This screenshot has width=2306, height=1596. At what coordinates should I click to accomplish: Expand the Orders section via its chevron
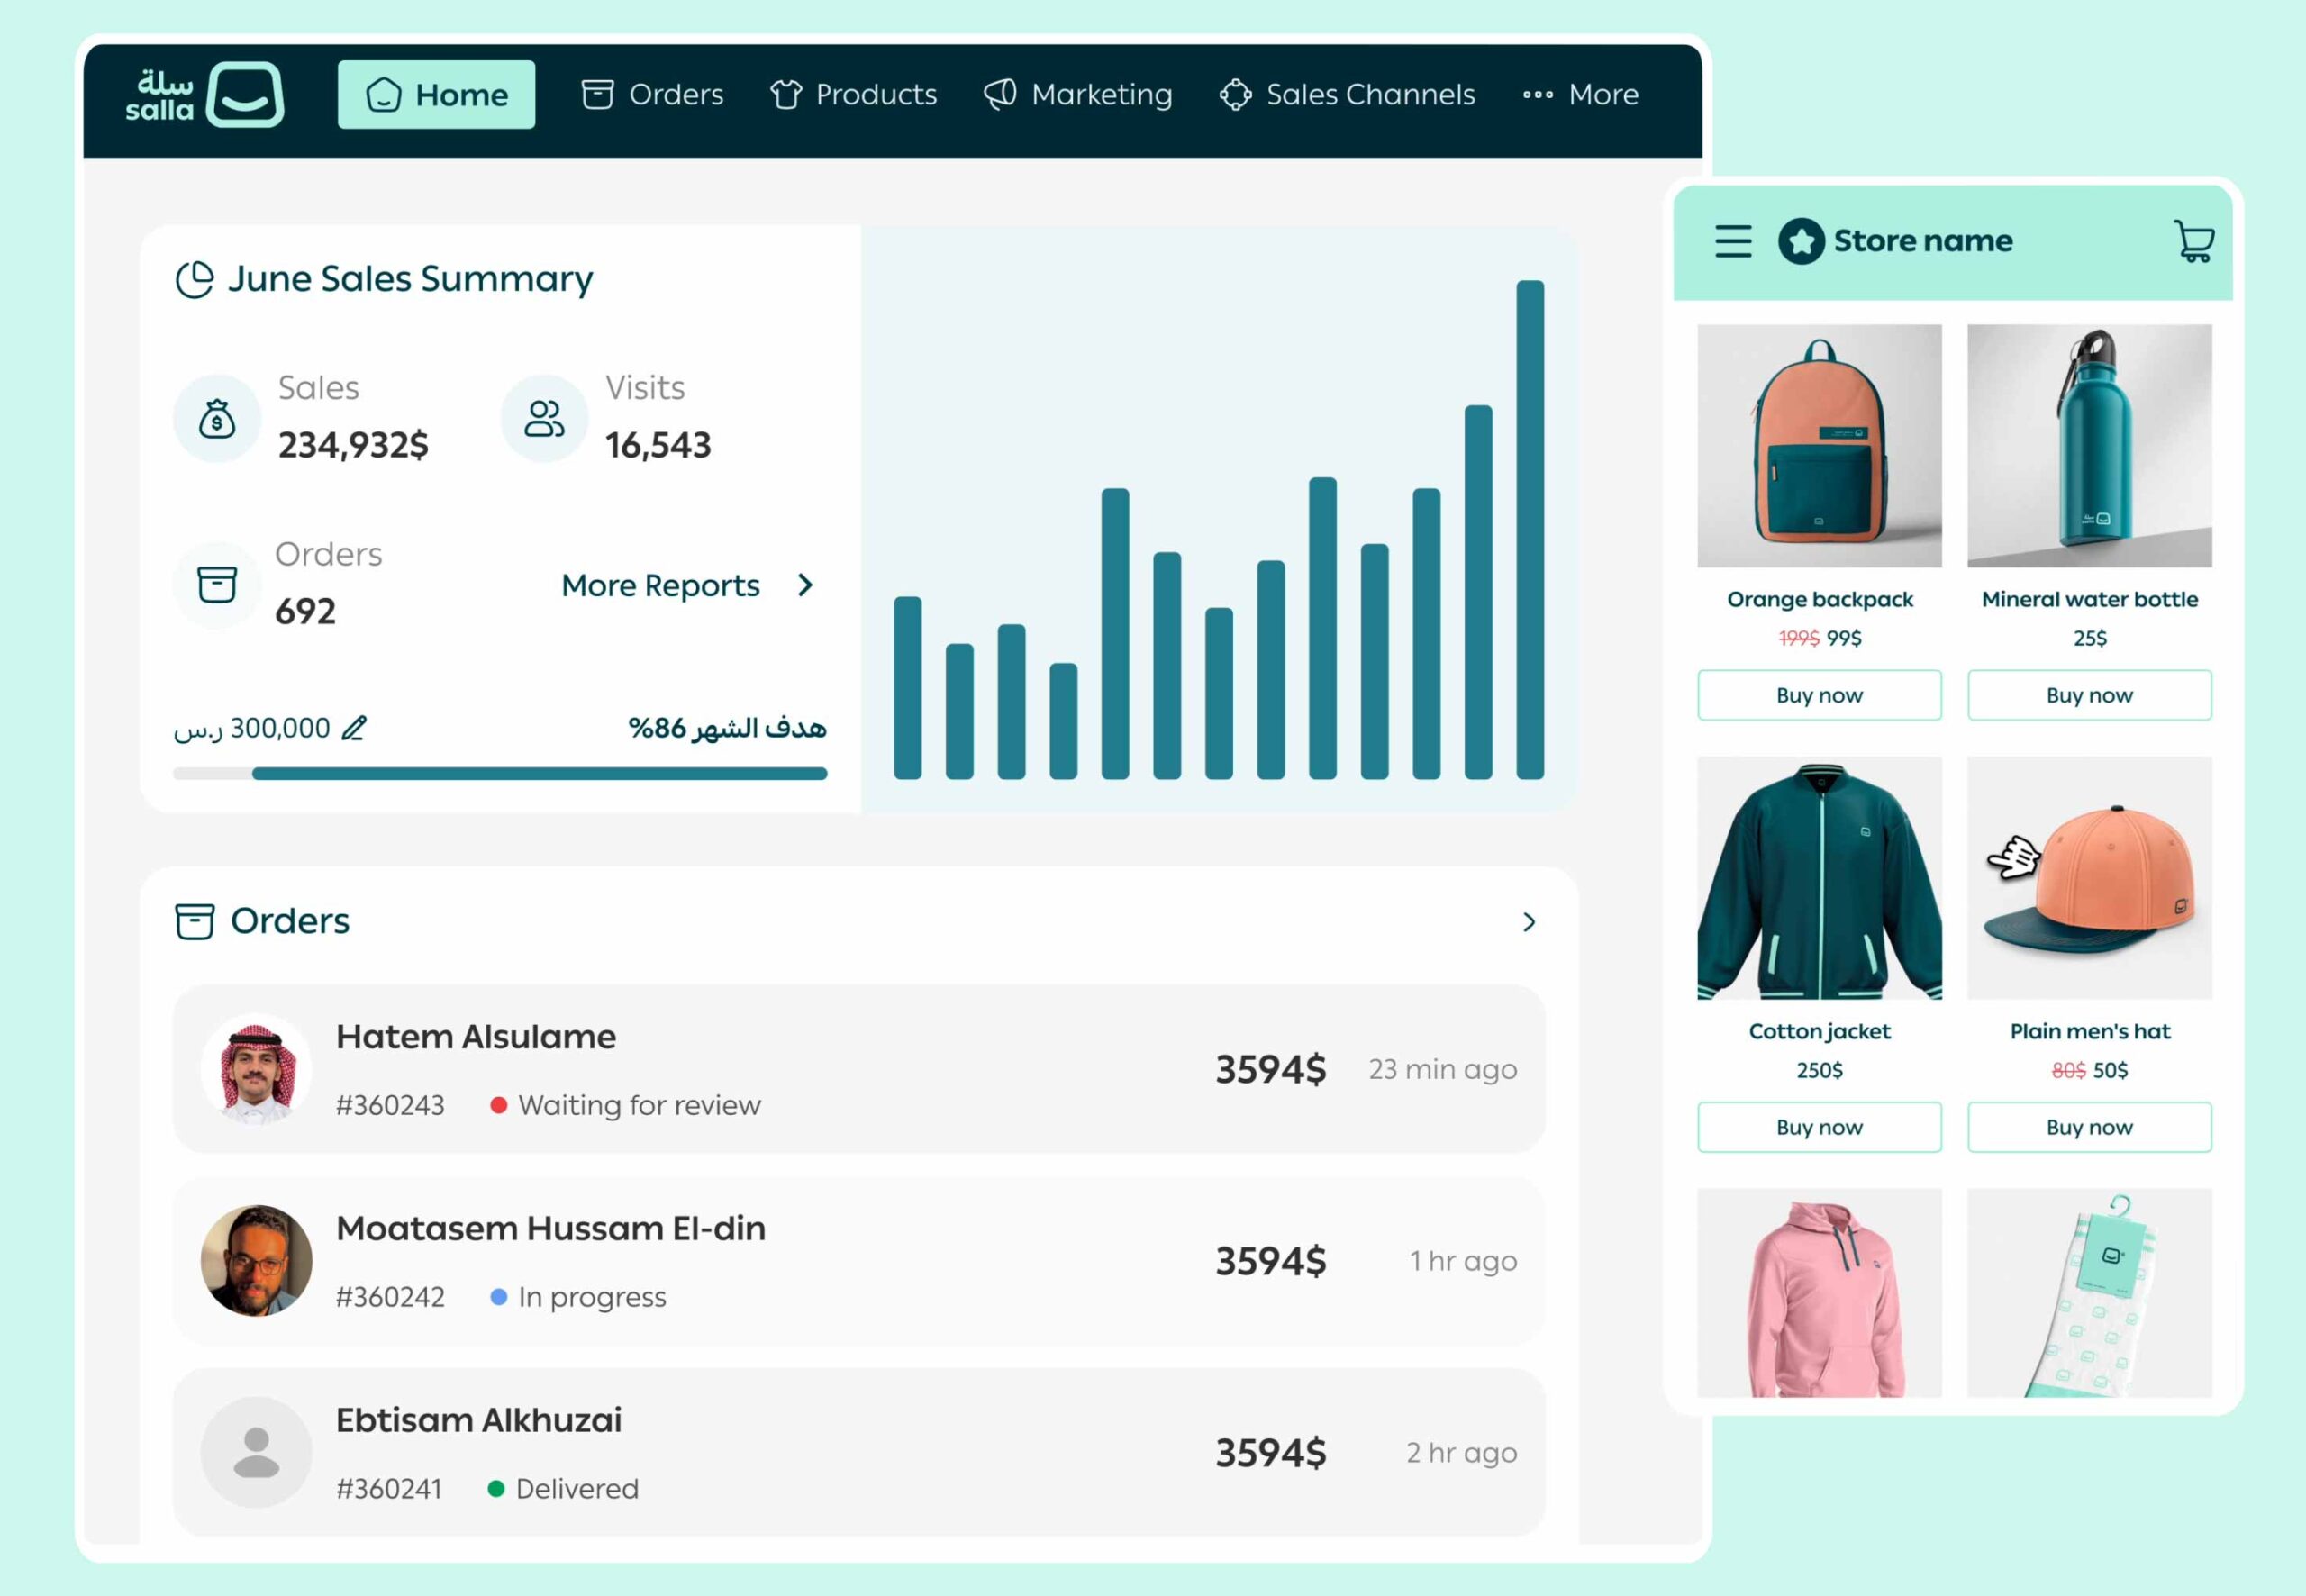(x=1528, y=922)
